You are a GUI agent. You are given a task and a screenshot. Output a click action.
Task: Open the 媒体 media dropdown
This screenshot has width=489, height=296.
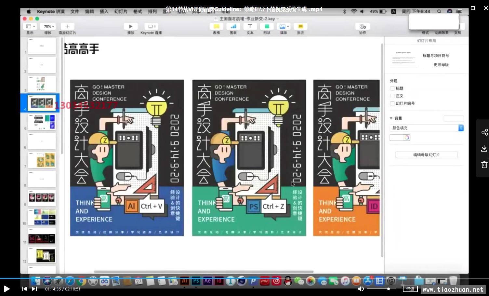(x=284, y=26)
